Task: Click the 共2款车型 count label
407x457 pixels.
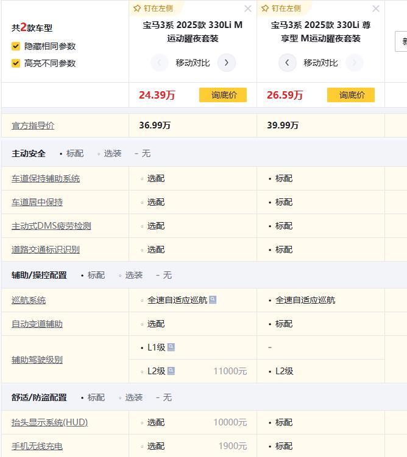Action: point(32,27)
